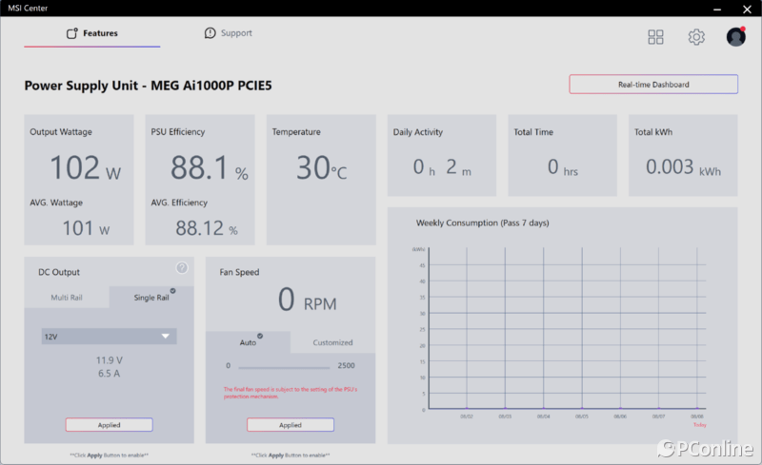Open the apps grid view icon
762x465 pixels.
pos(655,37)
